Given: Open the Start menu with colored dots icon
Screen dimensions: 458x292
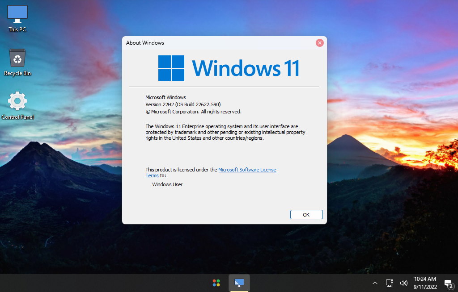Looking at the screenshot, I should point(216,283).
